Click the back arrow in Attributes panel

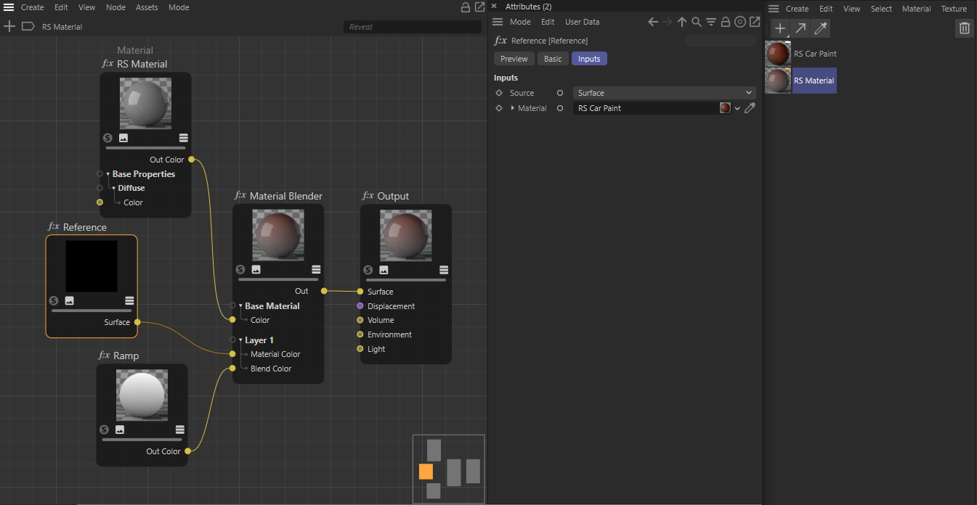point(652,22)
